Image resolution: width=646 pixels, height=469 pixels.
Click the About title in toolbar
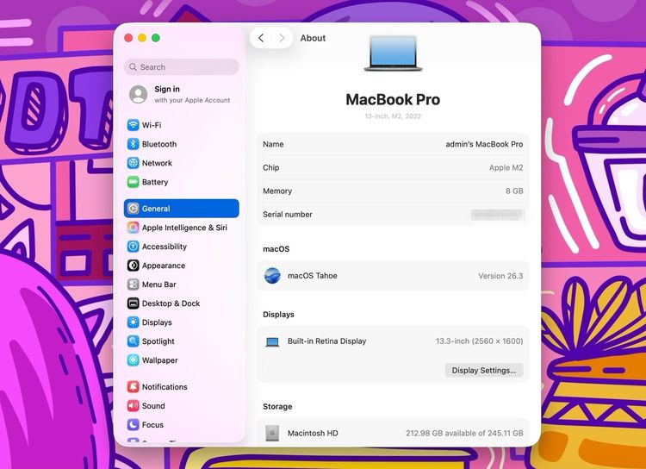click(313, 38)
